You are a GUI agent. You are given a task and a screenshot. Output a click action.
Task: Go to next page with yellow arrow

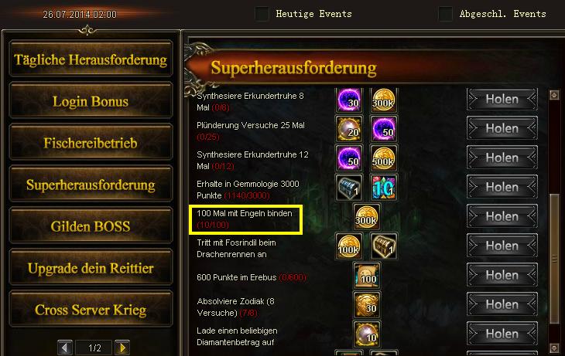(x=122, y=348)
